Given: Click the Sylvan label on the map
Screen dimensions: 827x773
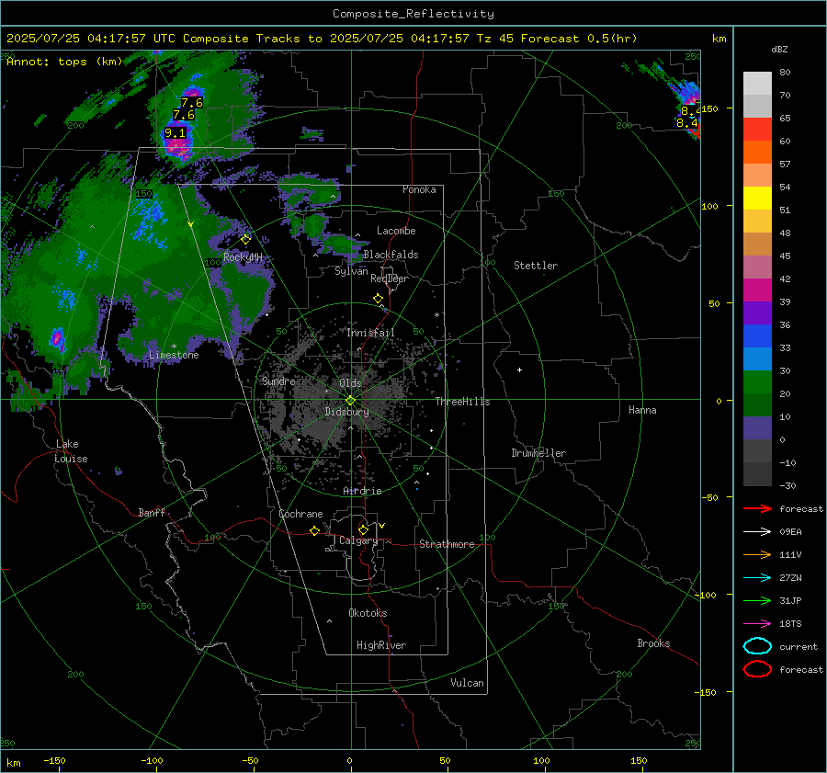Looking at the screenshot, I should (351, 271).
